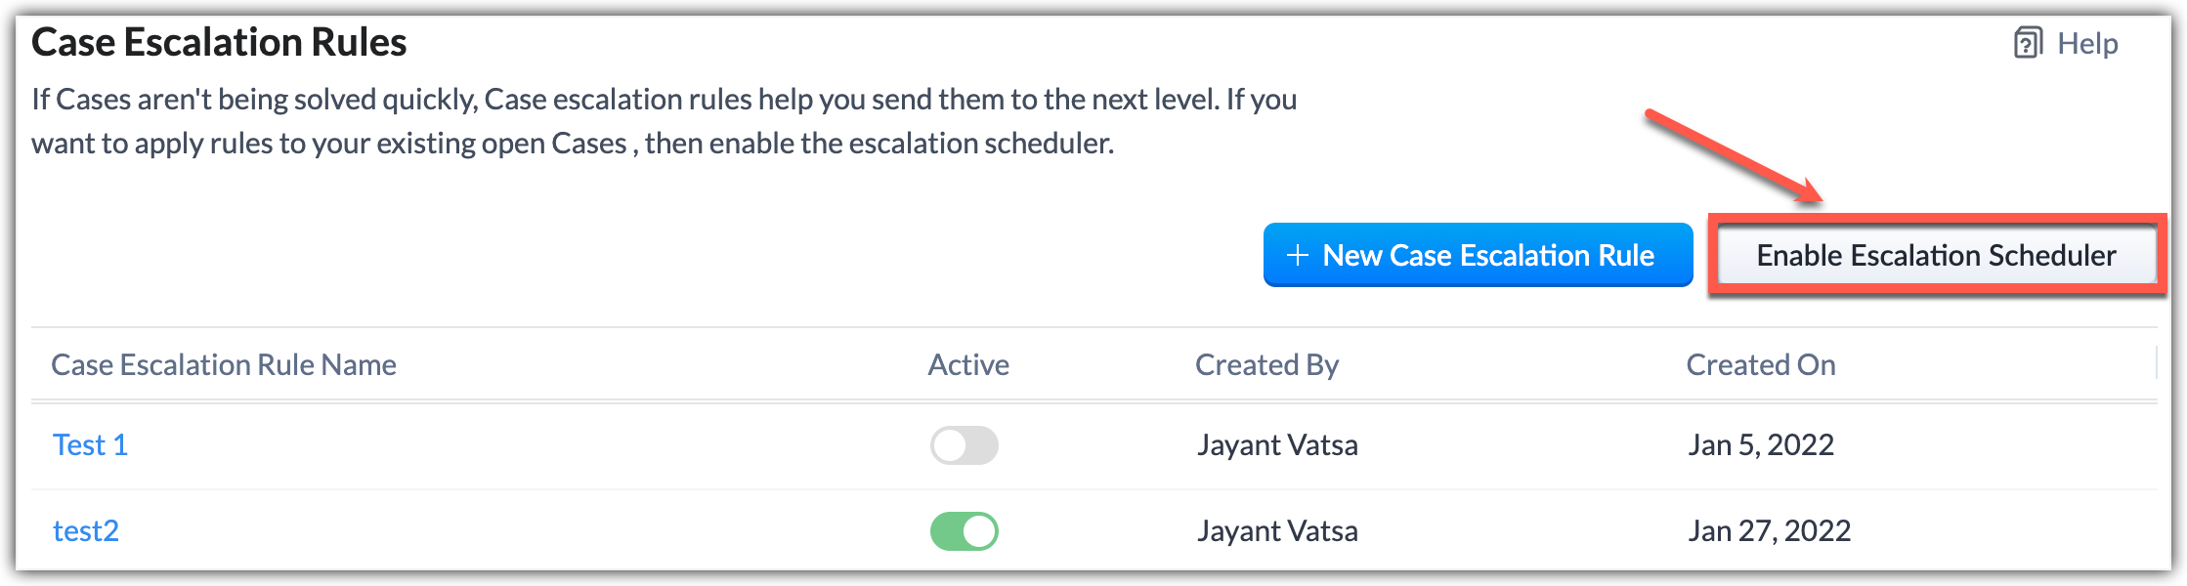Activate the Test 1 rule toggle
Screen dimensions: 2187x586
pos(964,445)
